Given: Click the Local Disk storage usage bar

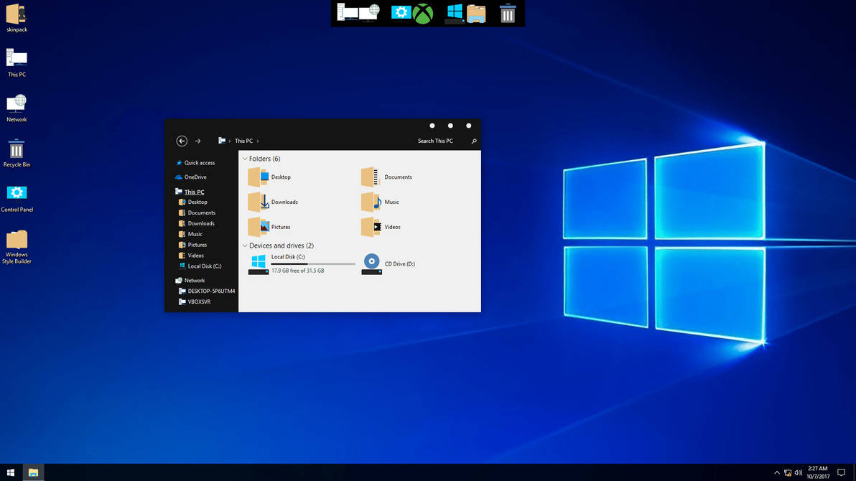Looking at the screenshot, I should [312, 264].
